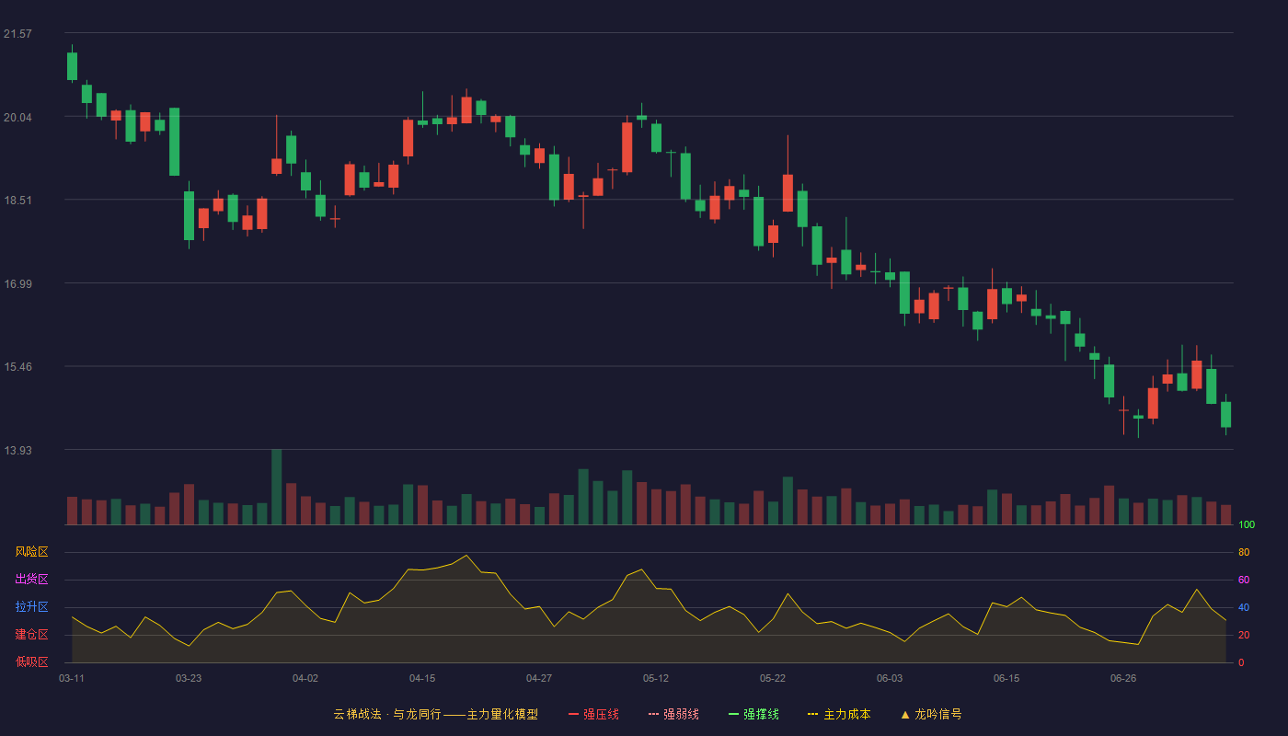This screenshot has width=1288, height=736.
Task: Click the 05-12 date label
Action: [x=656, y=678]
